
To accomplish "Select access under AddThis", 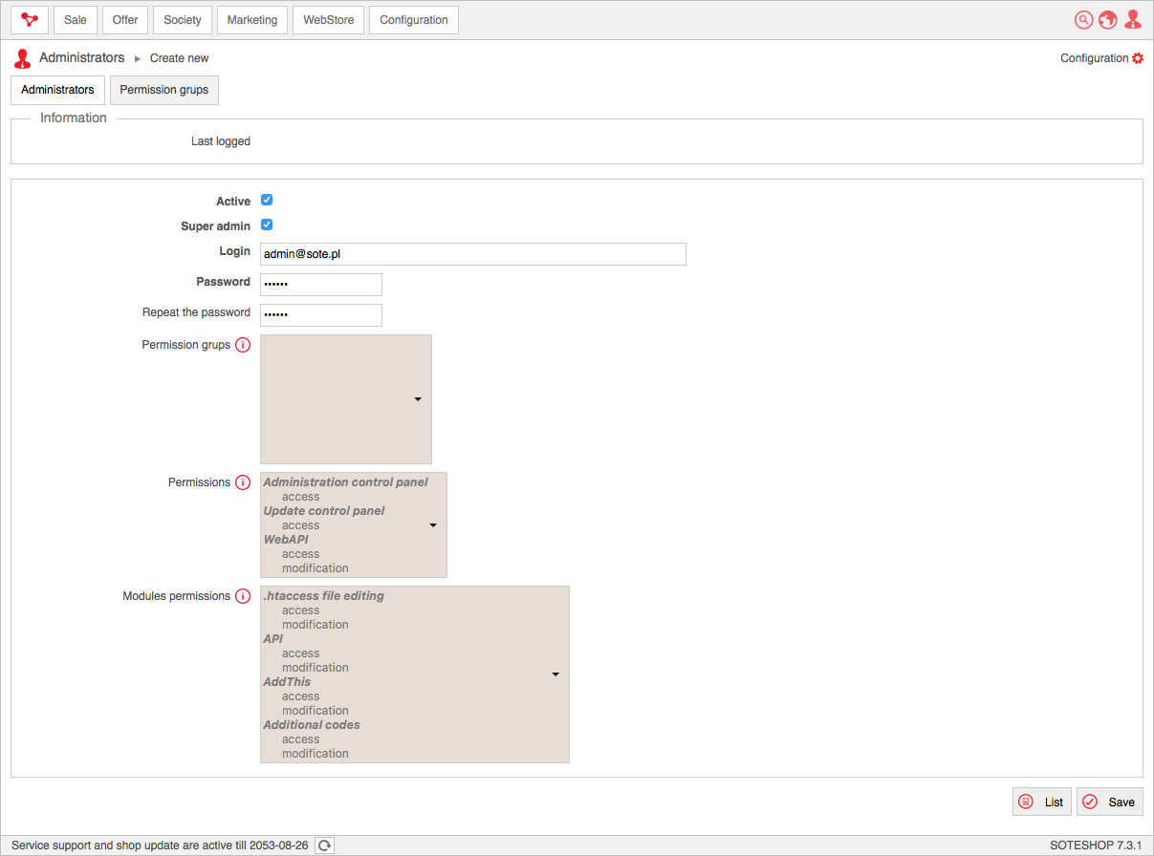I will click(x=300, y=696).
